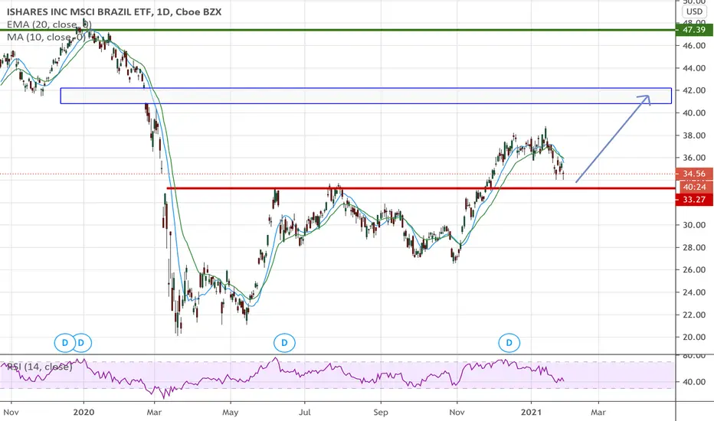Select the green horizontal line at 47.39
The image size is (714, 421).
coord(337,30)
